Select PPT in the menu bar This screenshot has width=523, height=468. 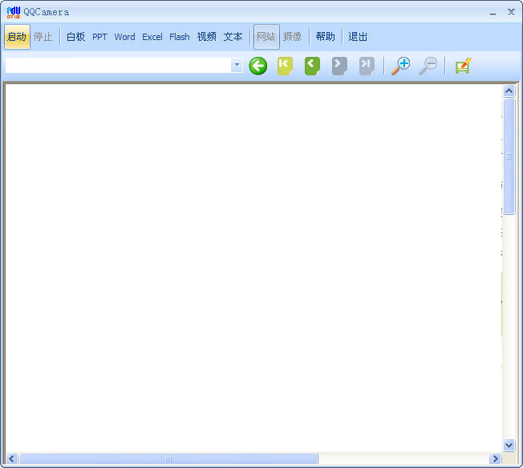click(x=99, y=37)
